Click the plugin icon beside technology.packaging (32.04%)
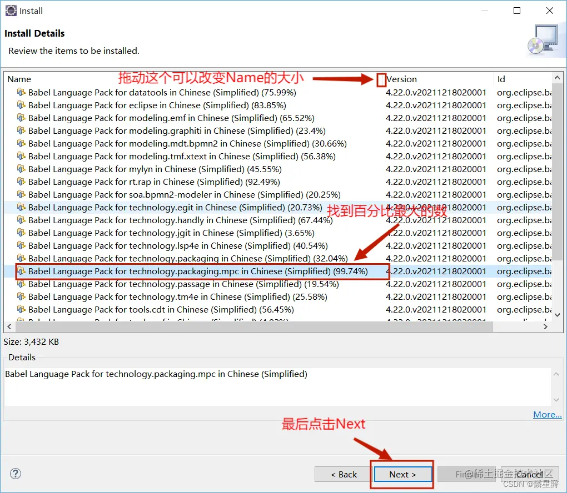Image resolution: width=567 pixels, height=493 pixels. (x=21, y=258)
